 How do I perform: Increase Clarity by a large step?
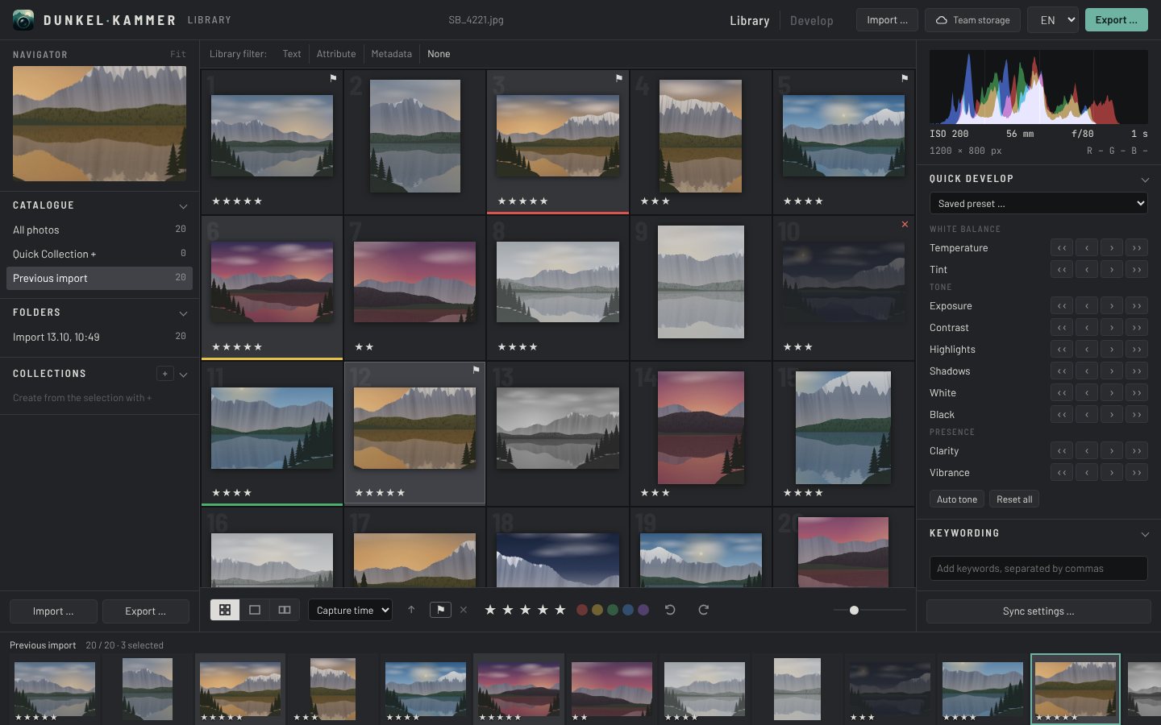coord(1137,451)
